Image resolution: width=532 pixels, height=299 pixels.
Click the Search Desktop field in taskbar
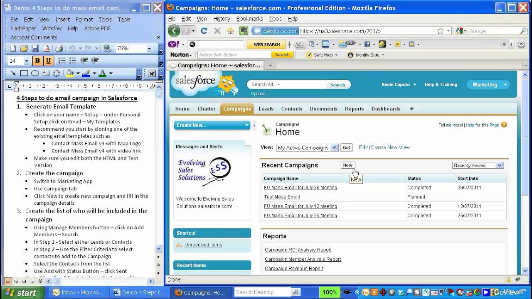(x=263, y=292)
